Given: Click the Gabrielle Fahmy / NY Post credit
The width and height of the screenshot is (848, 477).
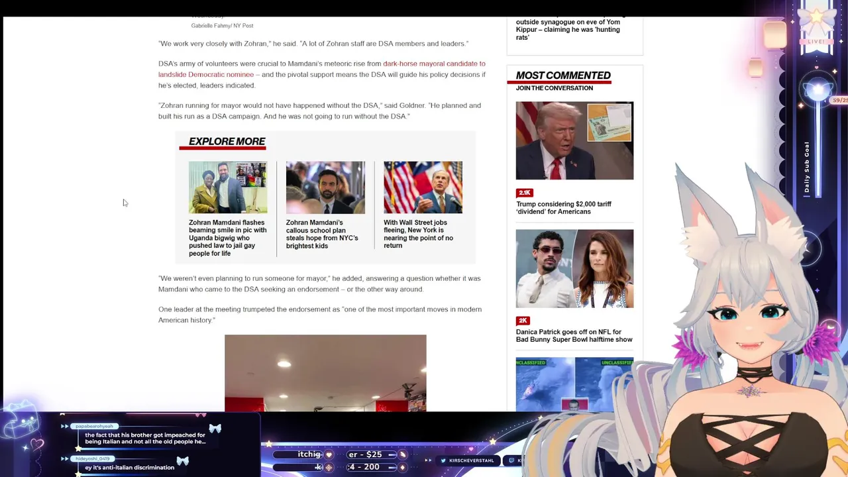Looking at the screenshot, I should [x=222, y=26].
